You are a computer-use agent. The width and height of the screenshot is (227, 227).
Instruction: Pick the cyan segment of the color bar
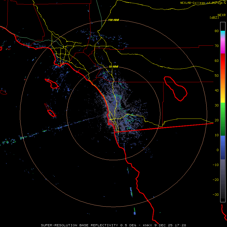tap(223, 33)
